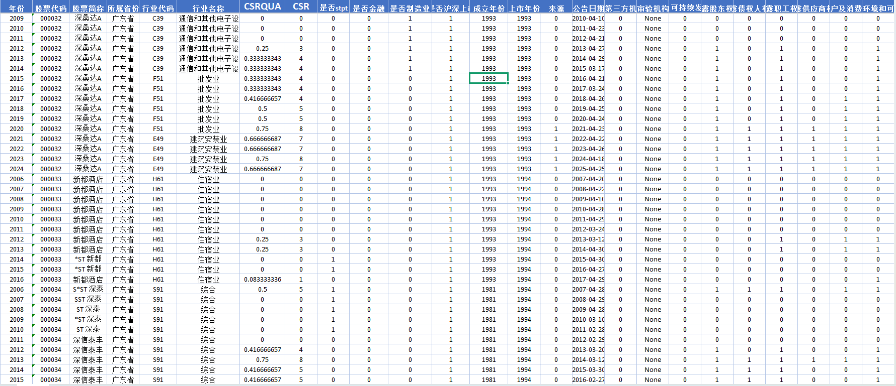This screenshot has height=386, width=896.
Task: Click the 0.75 CSRQUA value in the 2020 row
Action: (262, 128)
